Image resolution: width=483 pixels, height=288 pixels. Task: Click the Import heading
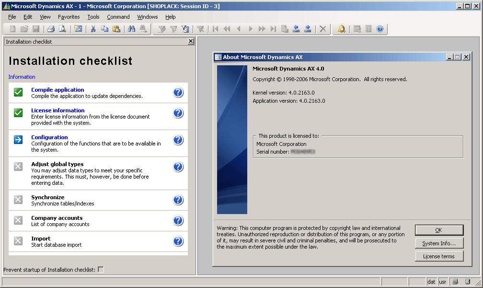click(x=41, y=238)
